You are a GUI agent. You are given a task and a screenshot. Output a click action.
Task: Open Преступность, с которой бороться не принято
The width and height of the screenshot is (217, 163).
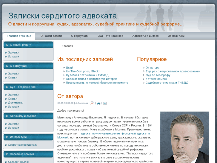tap(97, 83)
